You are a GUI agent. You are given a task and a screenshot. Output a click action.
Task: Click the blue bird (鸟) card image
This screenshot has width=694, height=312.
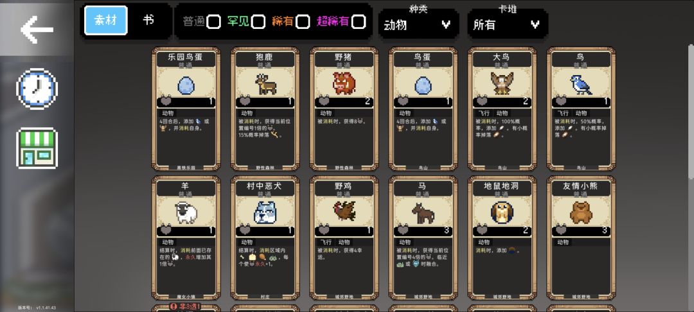click(581, 84)
